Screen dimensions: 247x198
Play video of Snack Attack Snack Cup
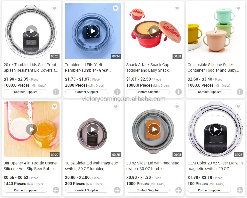pyautogui.click(x=154, y=31)
